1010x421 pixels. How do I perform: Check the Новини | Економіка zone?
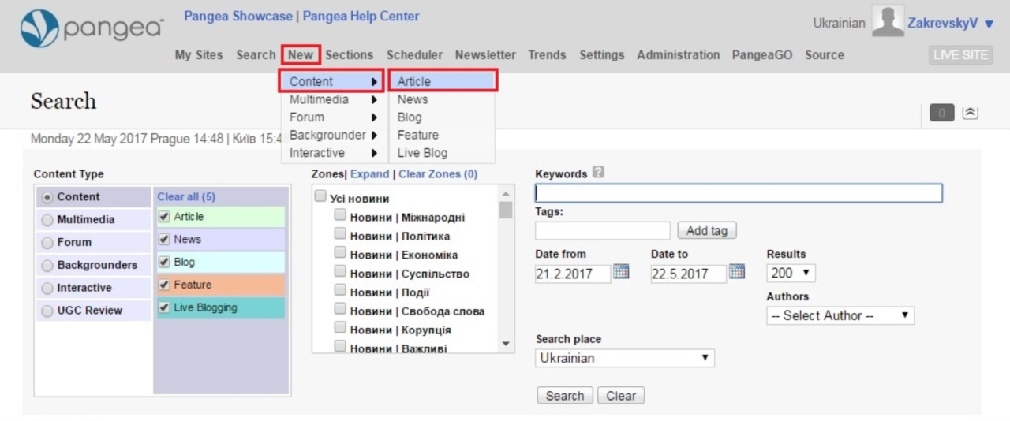pos(340,252)
